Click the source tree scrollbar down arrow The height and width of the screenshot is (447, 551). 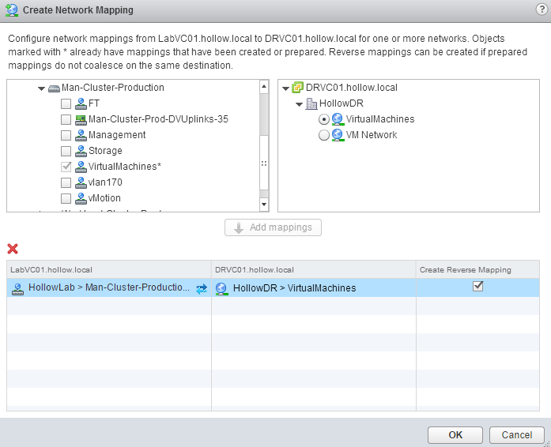pyautogui.click(x=264, y=205)
